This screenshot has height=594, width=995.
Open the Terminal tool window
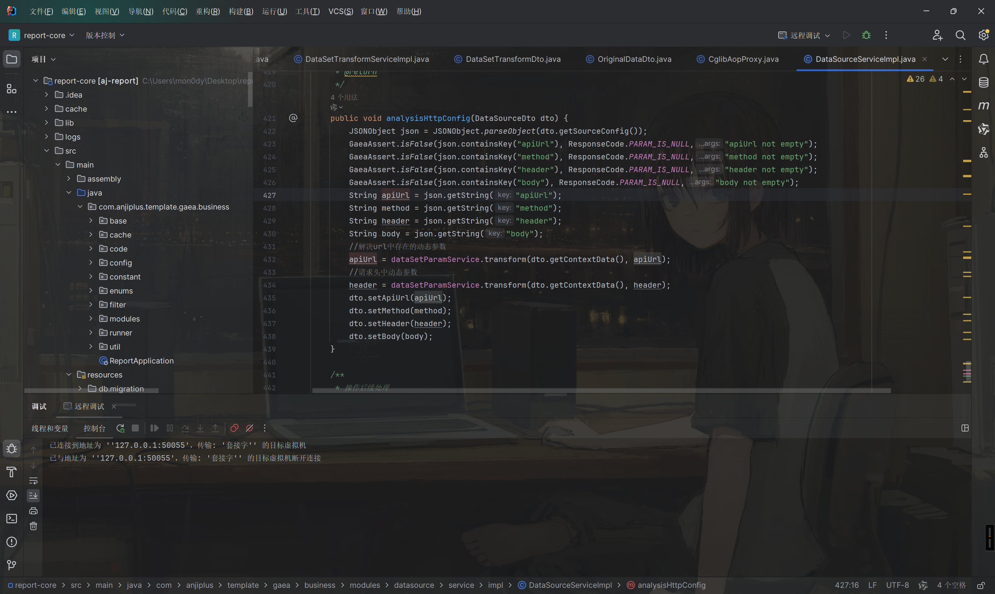tap(12, 518)
